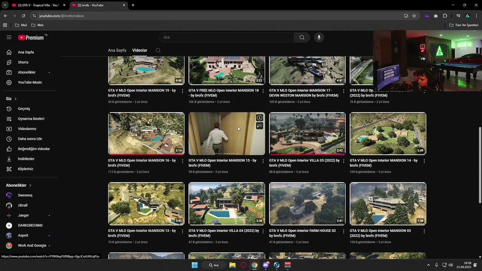Play the VILLA 04 (2022) video thumbnail

click(x=227, y=204)
